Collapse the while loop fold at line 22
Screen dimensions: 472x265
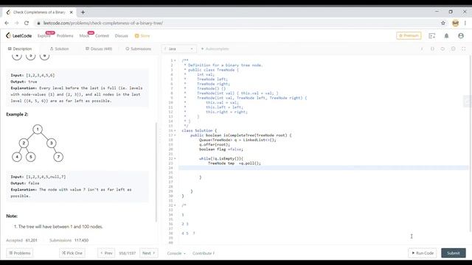tap(175, 159)
